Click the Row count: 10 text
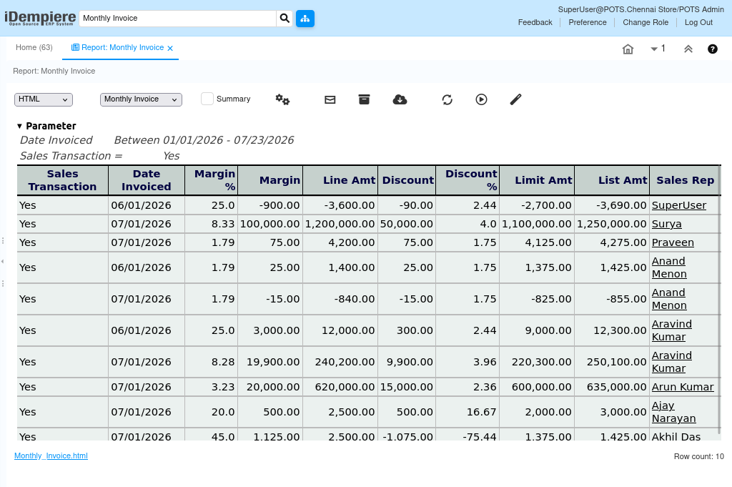The width and height of the screenshot is (732, 487). (x=698, y=457)
